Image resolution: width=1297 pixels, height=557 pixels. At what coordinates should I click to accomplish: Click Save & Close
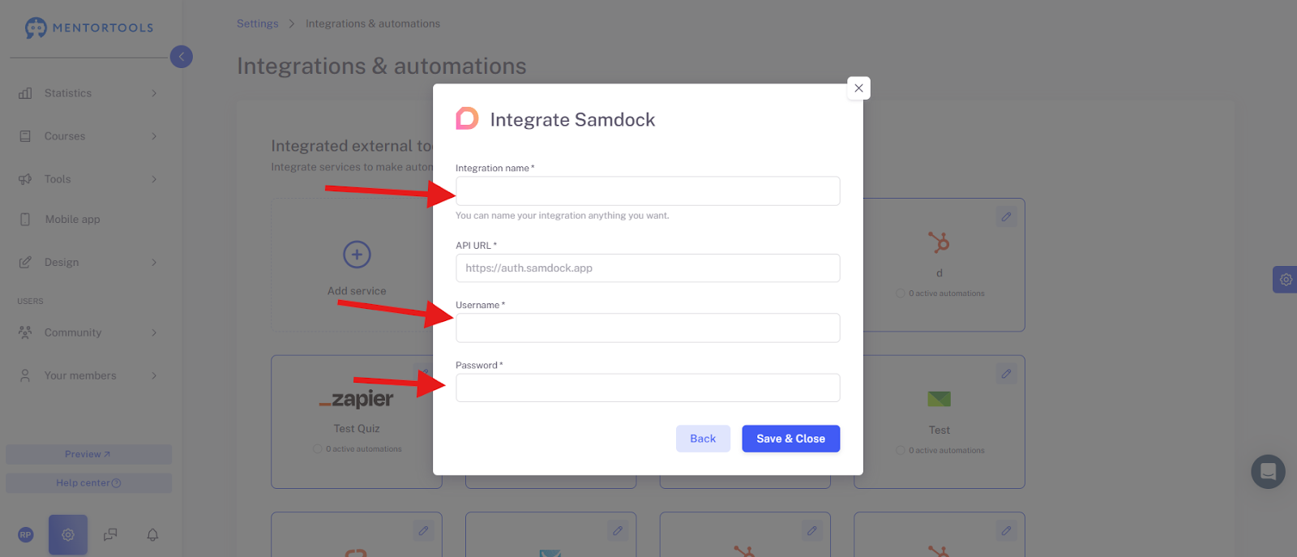[790, 439]
